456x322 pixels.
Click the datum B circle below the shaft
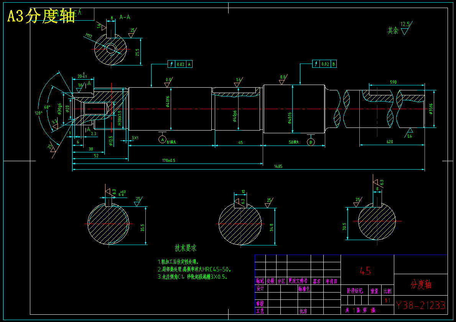pyautogui.click(x=311, y=142)
